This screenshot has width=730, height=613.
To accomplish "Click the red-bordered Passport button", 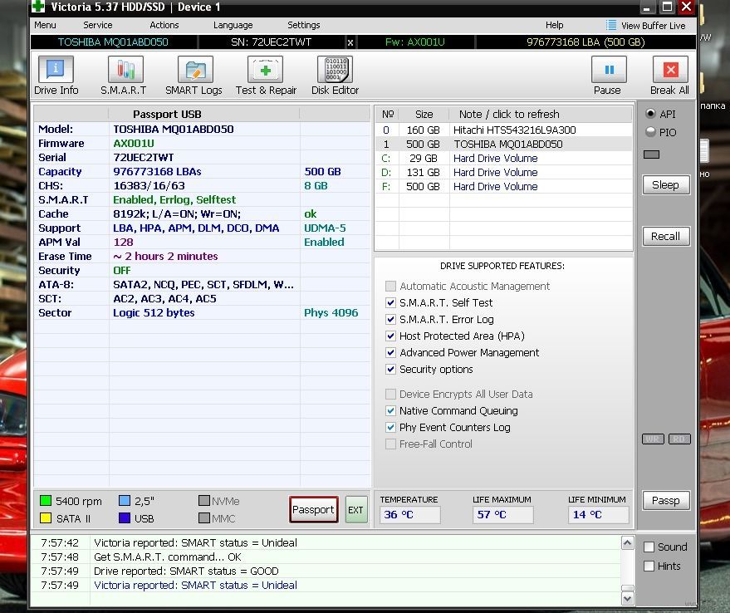I will point(313,510).
